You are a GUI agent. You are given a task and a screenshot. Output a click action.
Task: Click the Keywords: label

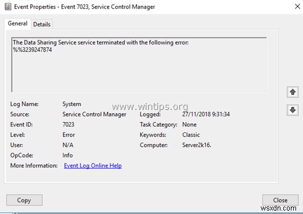pos(153,135)
